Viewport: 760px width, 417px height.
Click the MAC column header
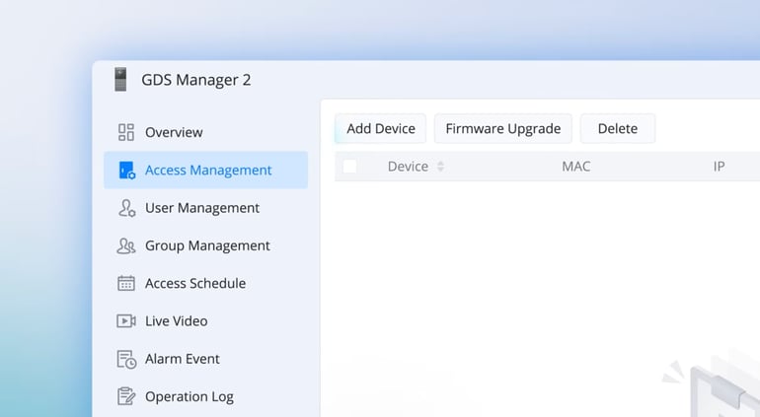coord(575,167)
